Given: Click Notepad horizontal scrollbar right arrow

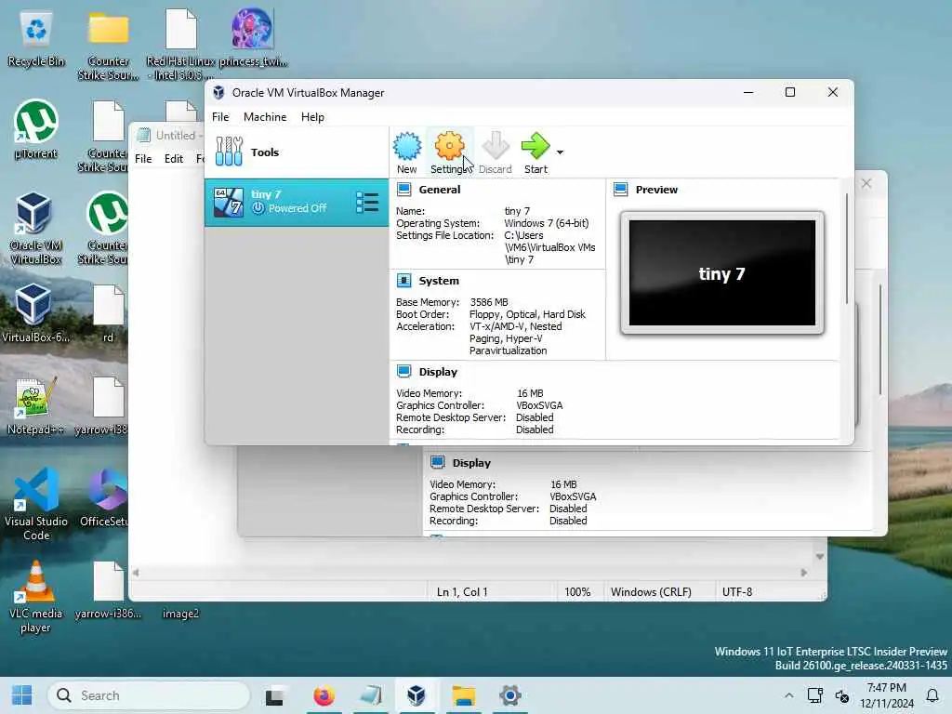Looking at the screenshot, I should 804,573.
